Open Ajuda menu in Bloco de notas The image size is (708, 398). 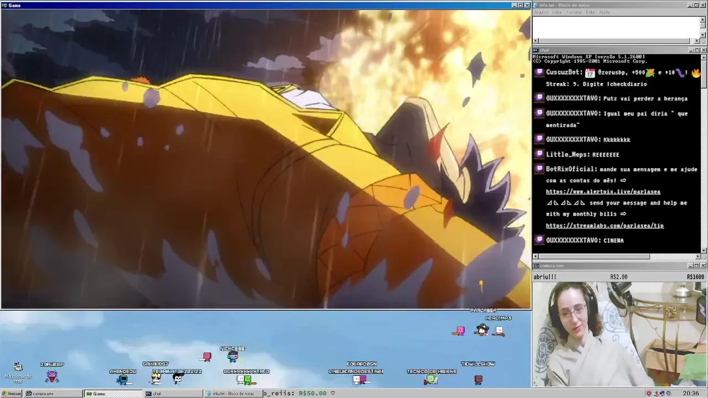click(605, 12)
